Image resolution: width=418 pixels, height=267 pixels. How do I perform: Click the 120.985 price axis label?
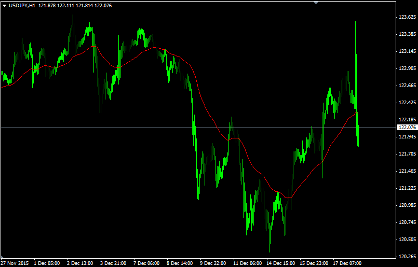407,205
